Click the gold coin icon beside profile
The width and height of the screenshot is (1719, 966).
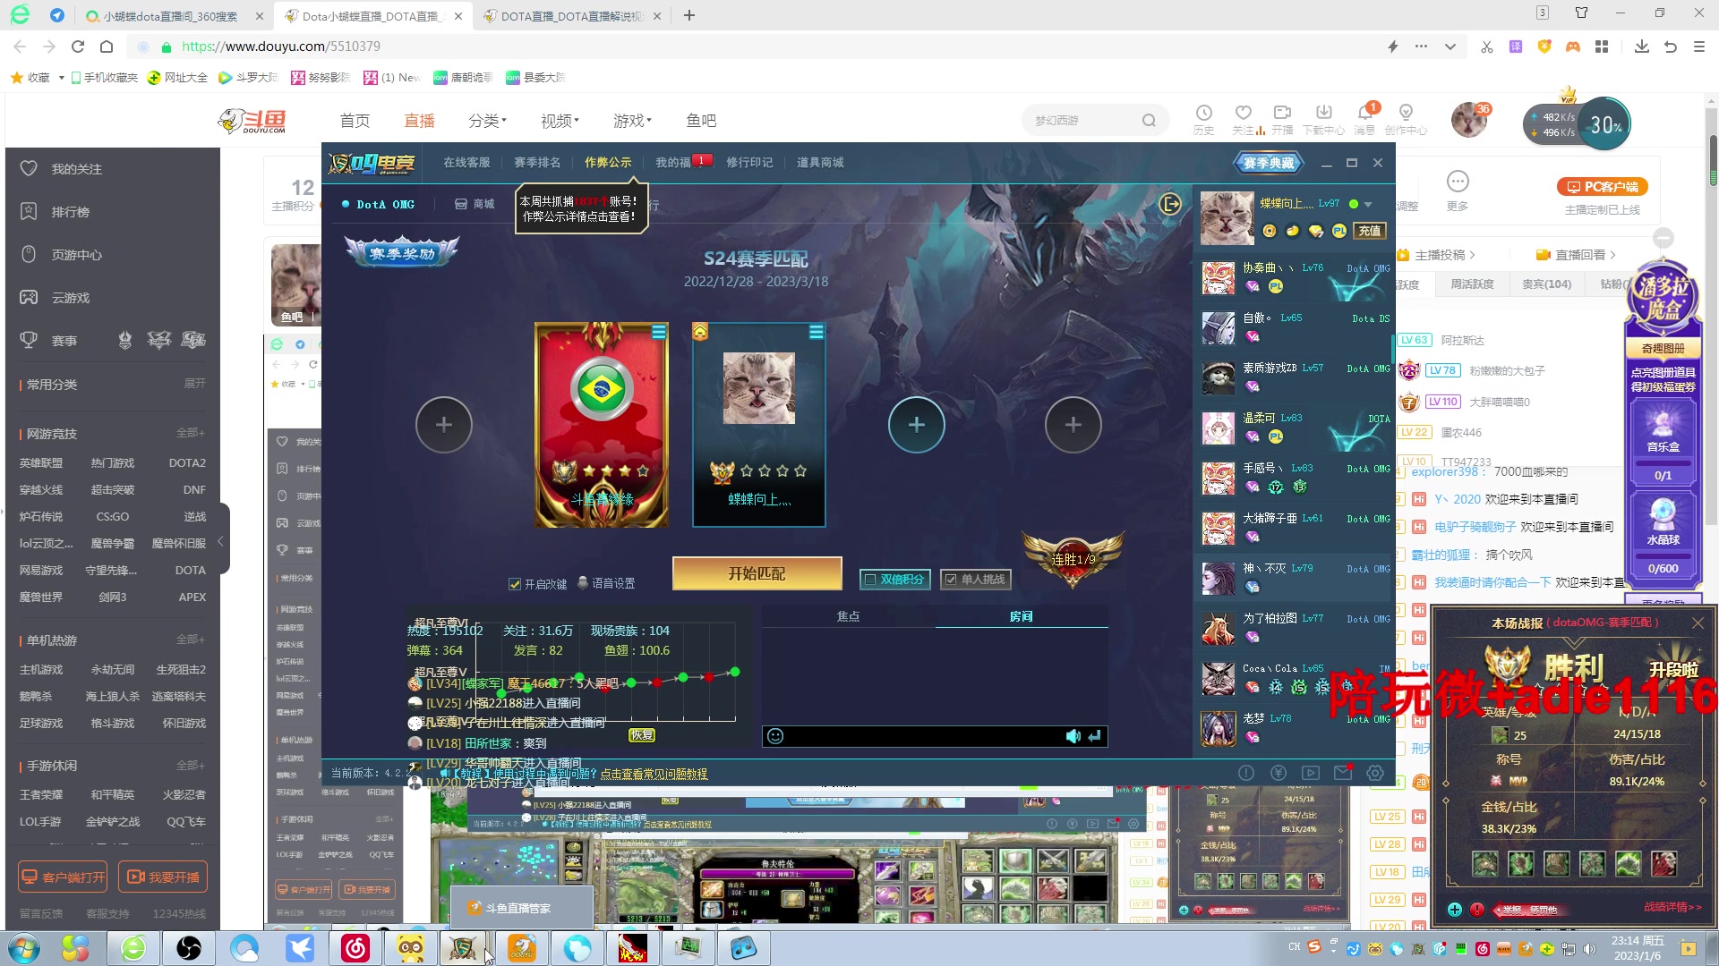coord(1270,231)
